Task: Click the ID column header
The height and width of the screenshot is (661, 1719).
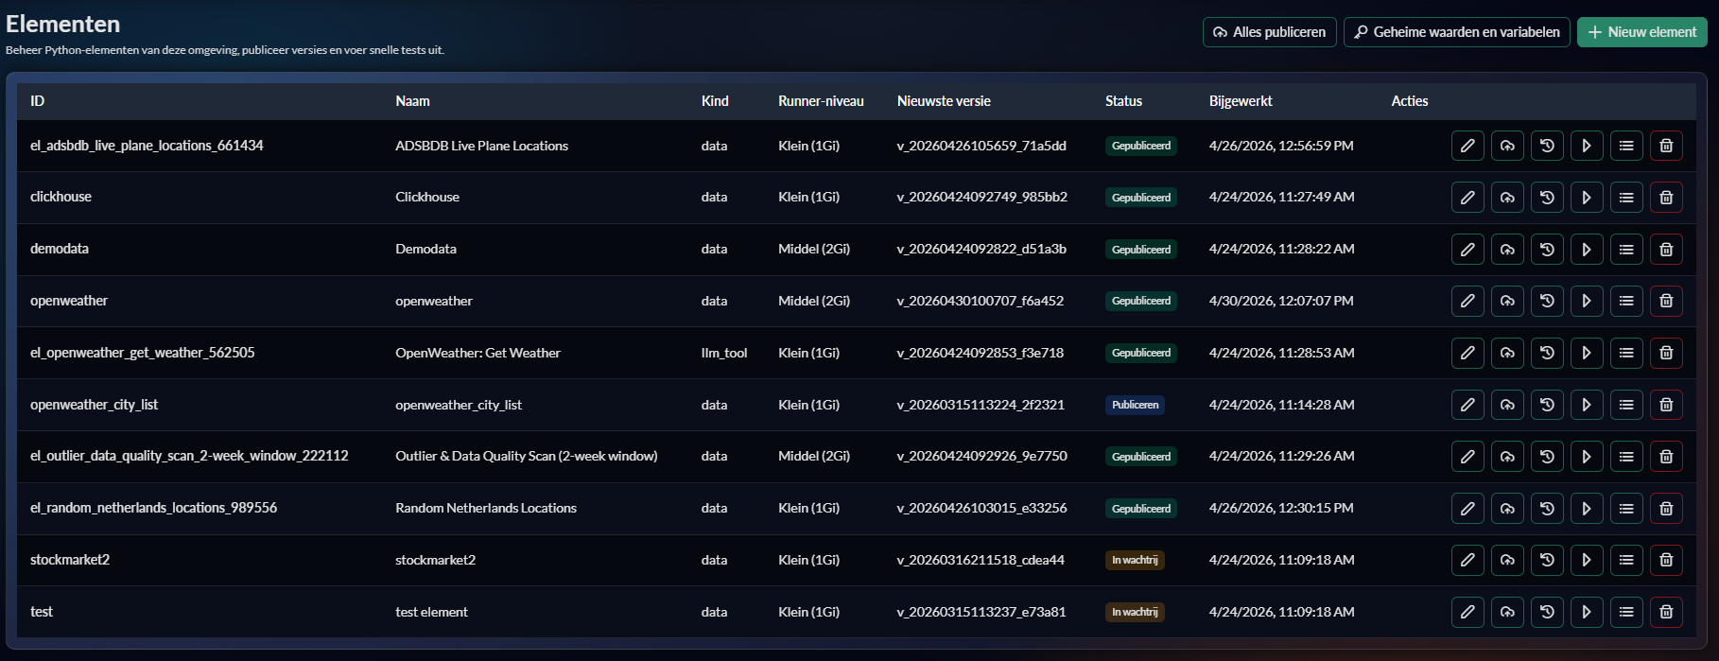Action: [38, 101]
